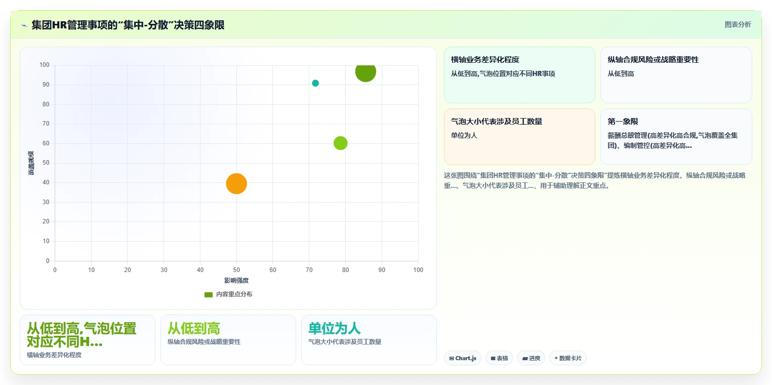Click the page title 集团HR管理事项的“集中-分散”决策四象限
The width and height of the screenshot is (772, 385).
[x=128, y=25]
